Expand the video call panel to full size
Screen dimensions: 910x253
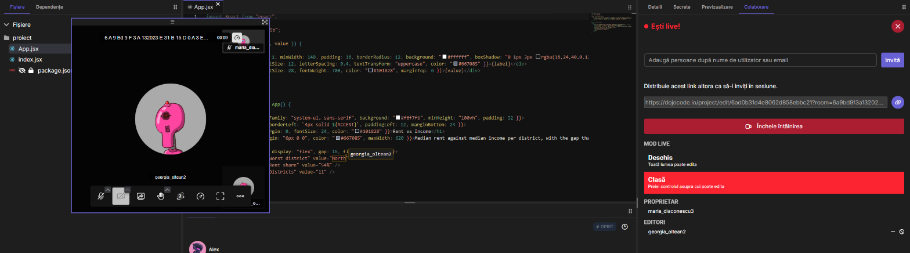265,22
